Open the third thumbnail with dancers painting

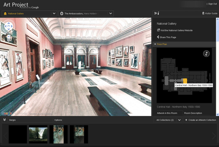pyautogui.click(x=59, y=134)
